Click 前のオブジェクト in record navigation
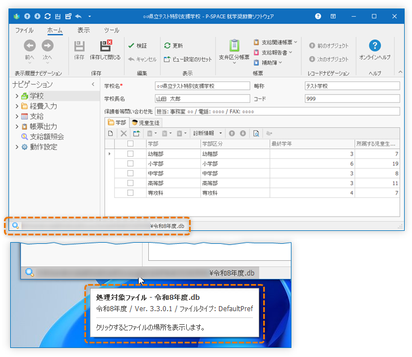This screenshot has width=412, height=357. click(x=329, y=46)
